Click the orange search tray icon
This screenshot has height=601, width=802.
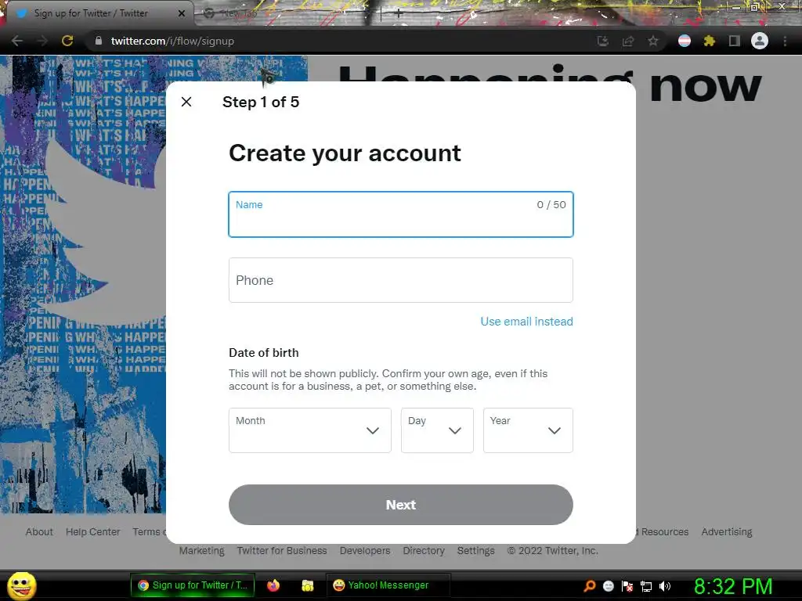(589, 585)
